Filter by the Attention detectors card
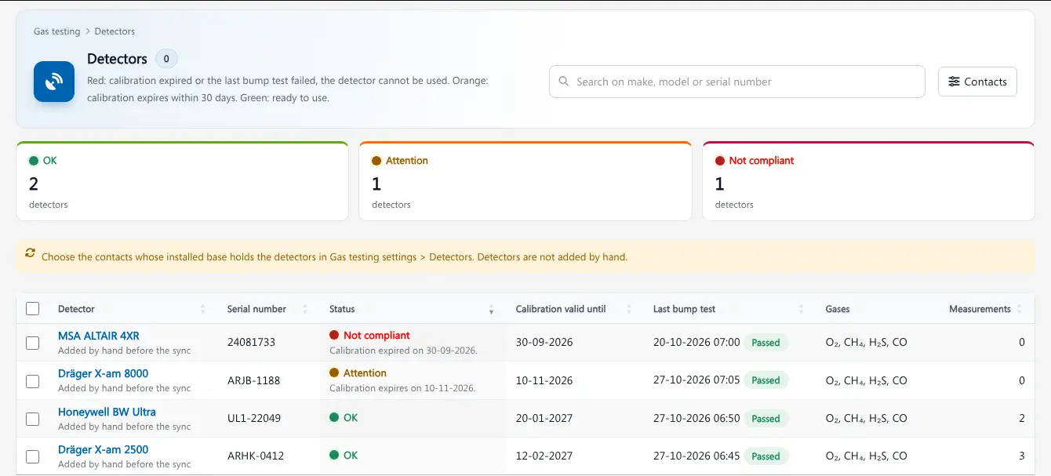This screenshot has height=476, width=1051. pyautogui.click(x=525, y=181)
